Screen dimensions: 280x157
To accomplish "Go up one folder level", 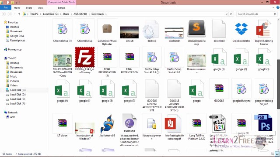I will click(19, 14).
